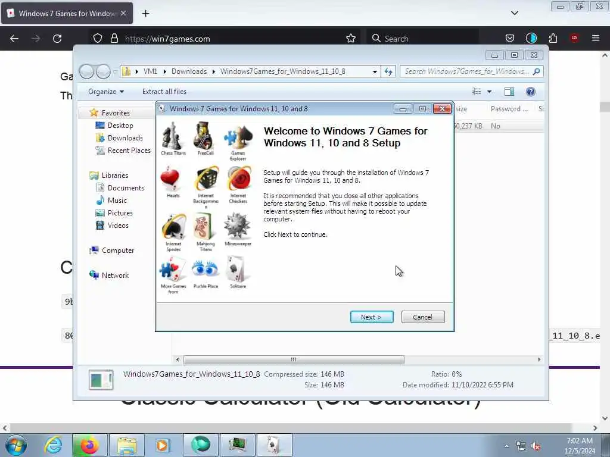The height and width of the screenshot is (457, 610).
Task: Click the Explorer horizontal scrollbar thumb
Action: (294, 360)
